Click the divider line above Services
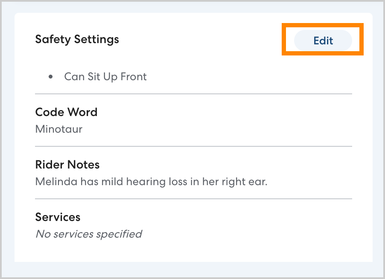The height and width of the screenshot is (279, 385). pyautogui.click(x=193, y=199)
